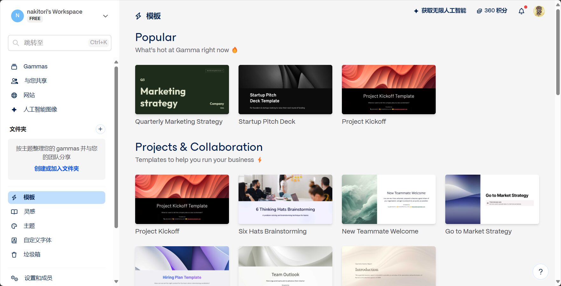Open the Gammas section icon in sidebar
The image size is (561, 286).
click(14, 67)
